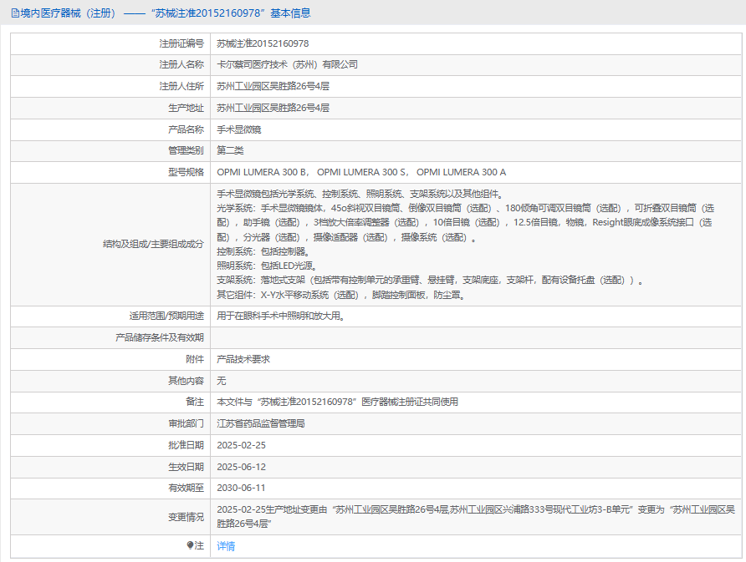Click 卡尔蔡司医疗技术（苏州）有限公司 cell

(288, 64)
